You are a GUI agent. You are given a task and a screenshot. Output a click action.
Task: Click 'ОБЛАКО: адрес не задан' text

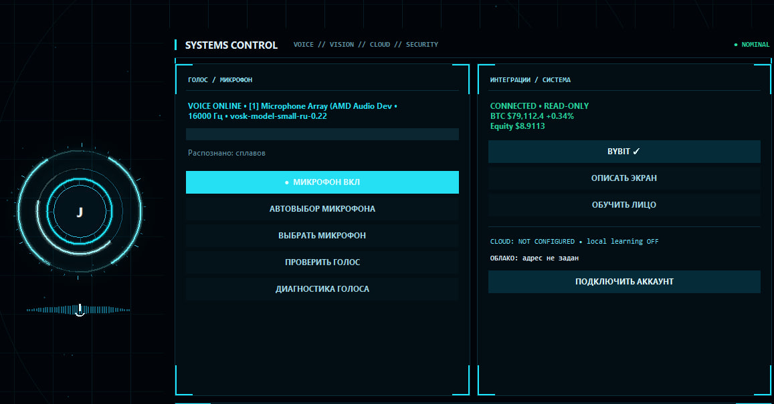(534, 258)
